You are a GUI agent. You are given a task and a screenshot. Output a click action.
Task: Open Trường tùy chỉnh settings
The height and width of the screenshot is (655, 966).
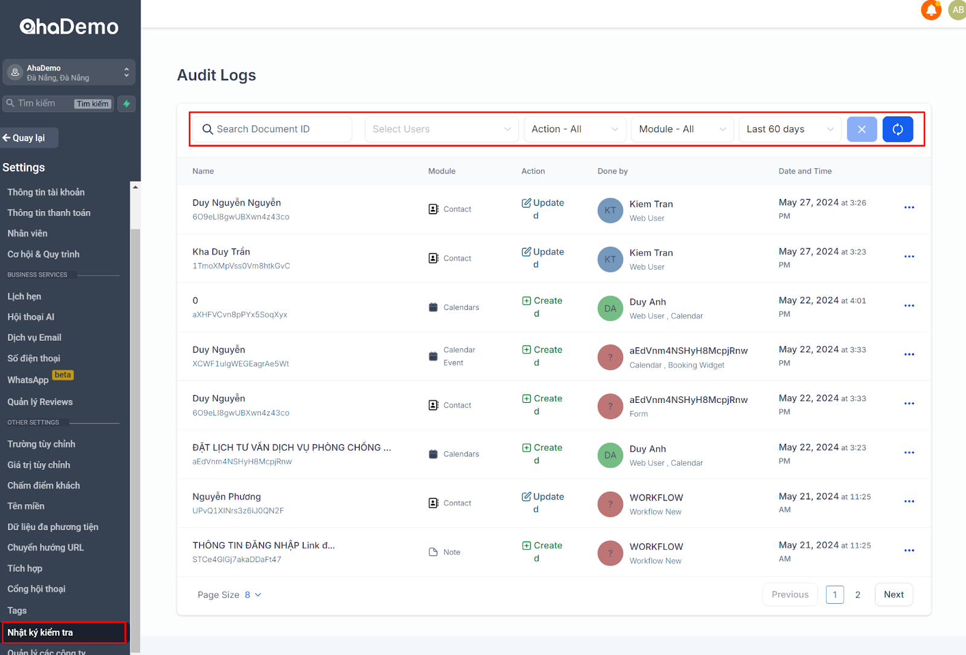tap(41, 444)
